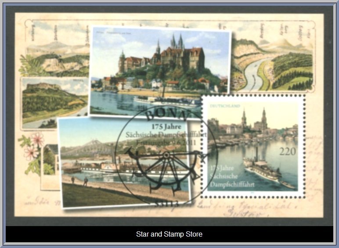Click the two figures walking on riverbank
339x248 pixels.
point(79,180)
